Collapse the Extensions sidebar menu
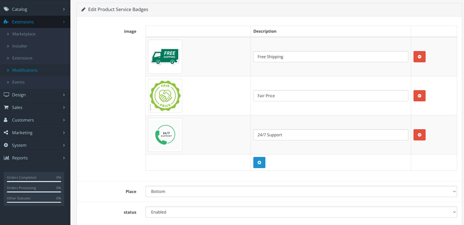Screen dimensions: 464x225 35,22
